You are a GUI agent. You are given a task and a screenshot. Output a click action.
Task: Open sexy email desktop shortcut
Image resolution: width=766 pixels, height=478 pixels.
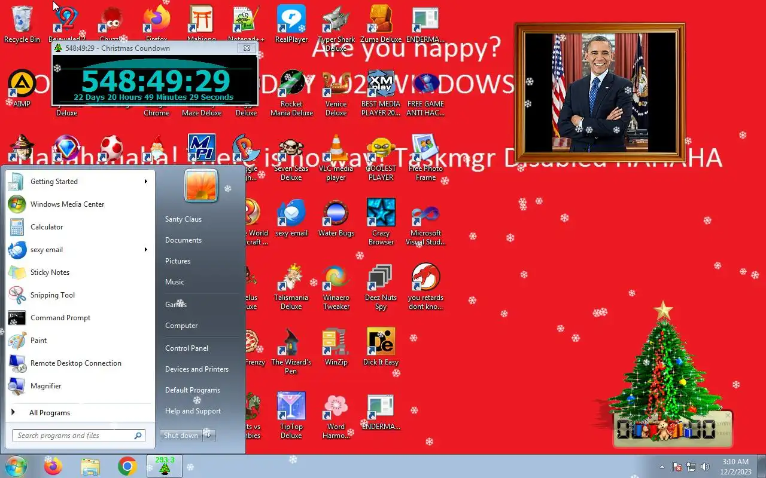pyautogui.click(x=291, y=218)
